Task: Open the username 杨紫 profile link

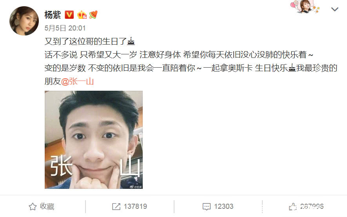Action: 53,15
